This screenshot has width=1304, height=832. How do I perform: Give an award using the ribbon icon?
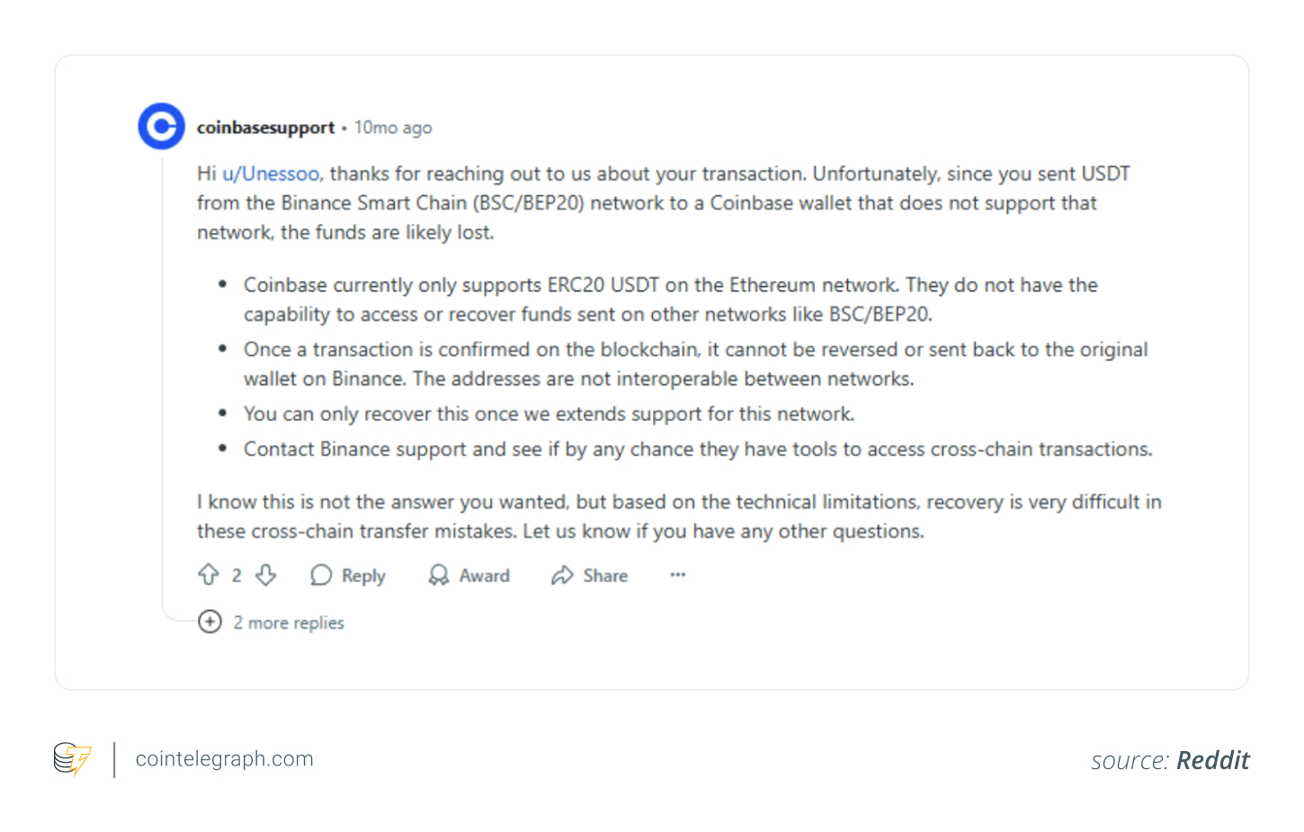click(440, 575)
